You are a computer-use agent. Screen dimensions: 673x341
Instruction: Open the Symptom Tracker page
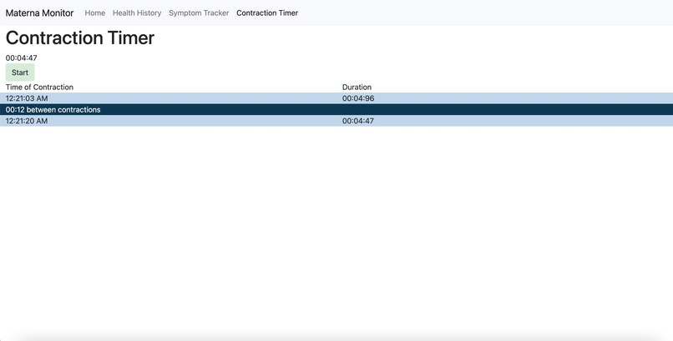199,13
